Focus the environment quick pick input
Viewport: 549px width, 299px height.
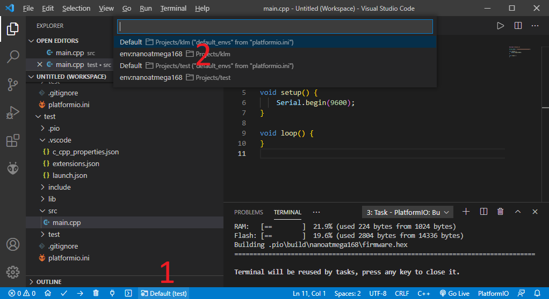click(275, 27)
